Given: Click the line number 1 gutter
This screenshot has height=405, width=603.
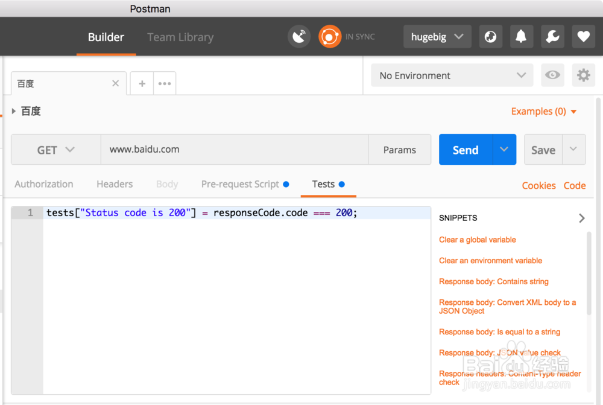Looking at the screenshot, I should [x=27, y=213].
